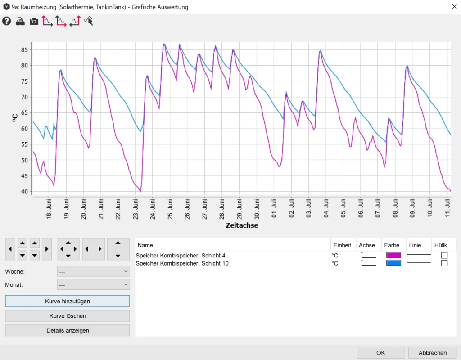The image size is (461, 360).
Task: Take a chart snapshot with camera icon
Action: pos(34,22)
